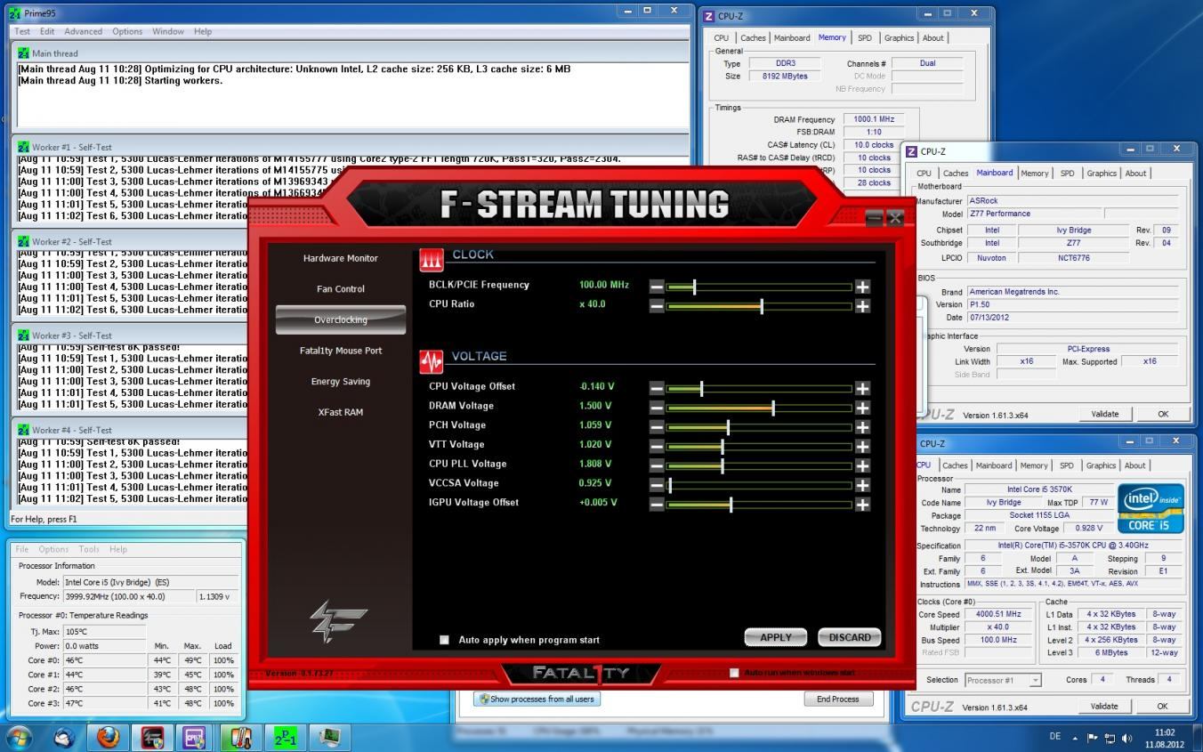1203x752 pixels.
Task: Open the Core Temp thermometer taskbar icon
Action: pyautogui.click(x=240, y=738)
